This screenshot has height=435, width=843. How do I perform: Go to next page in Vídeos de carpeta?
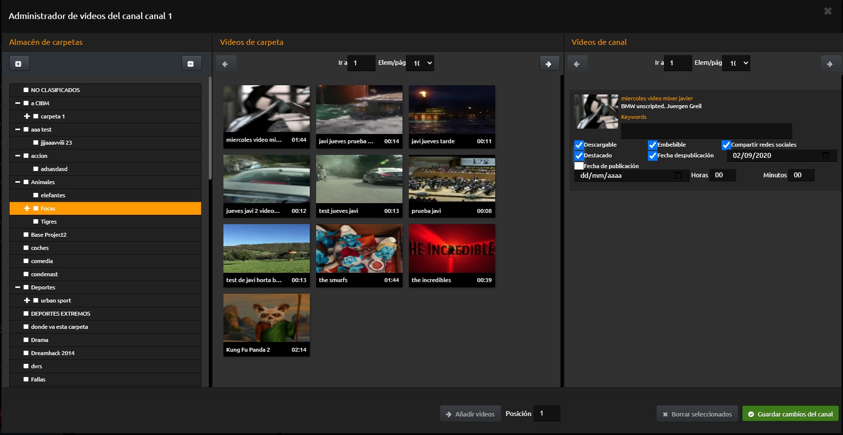(549, 63)
